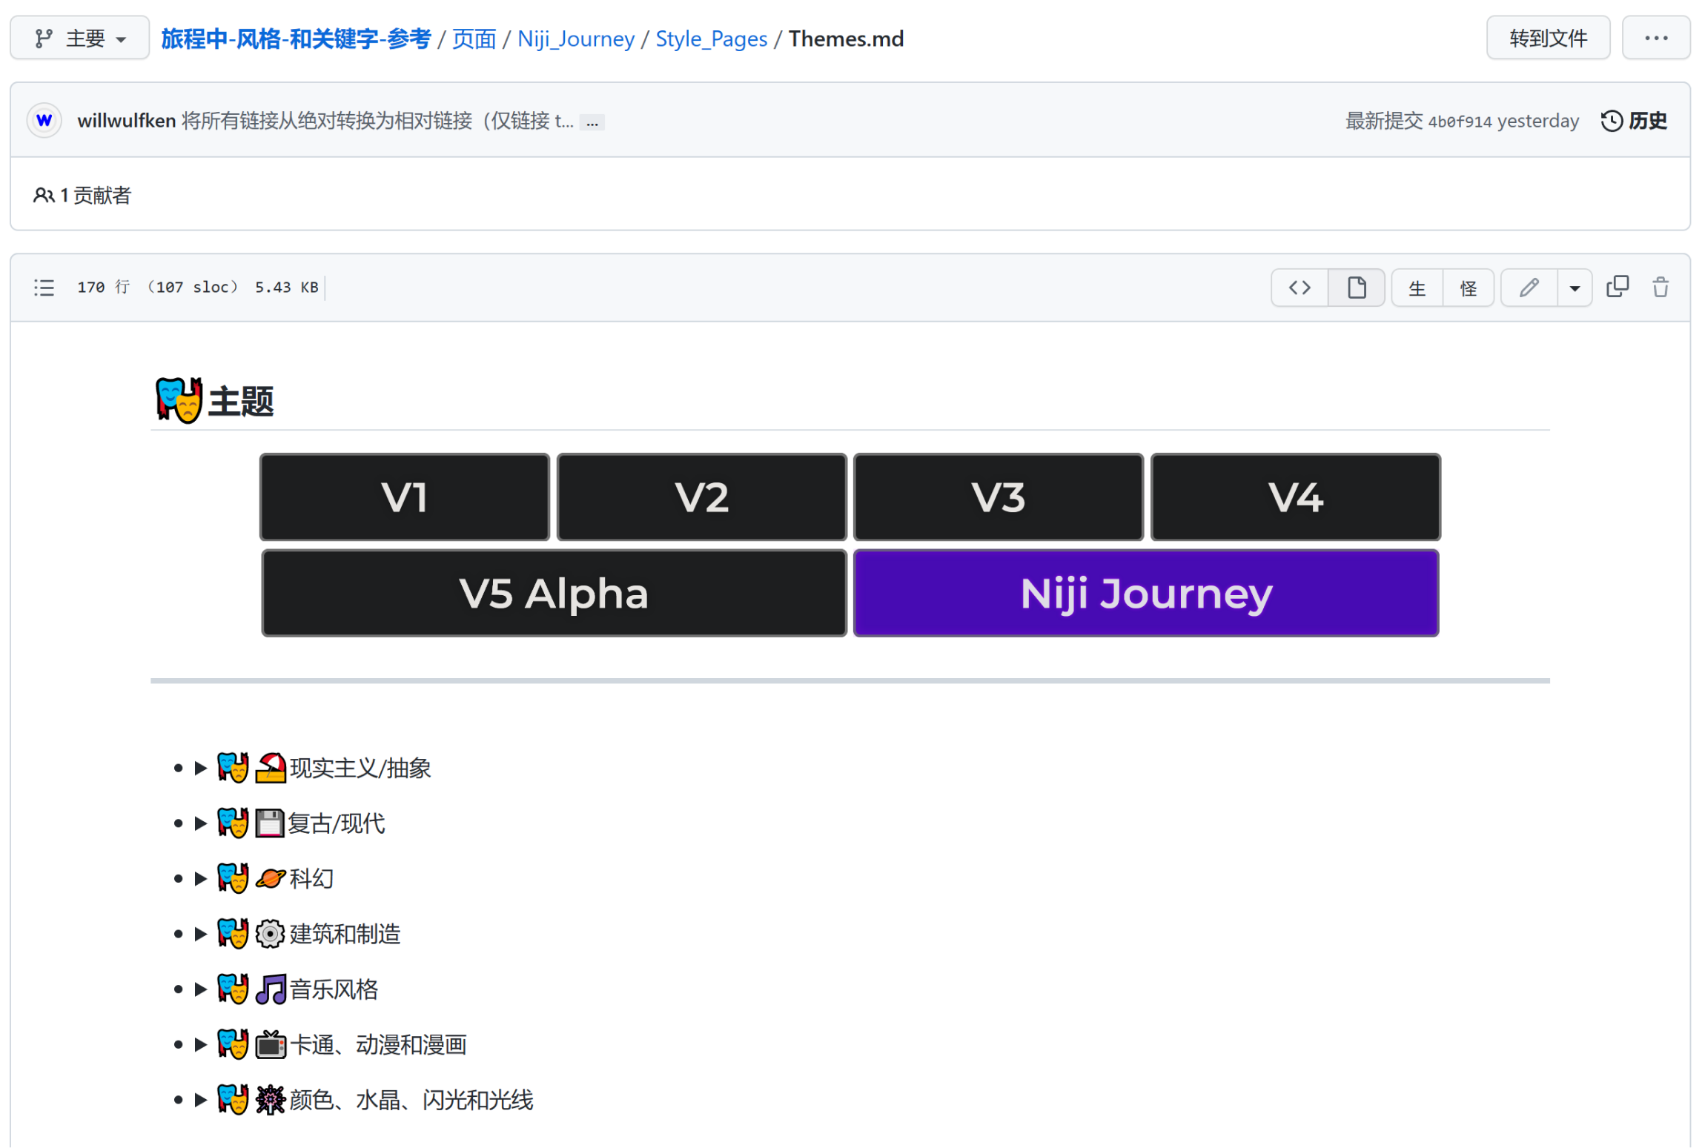Expand the 复古/现代 section
This screenshot has height=1148, width=1705.
pyautogui.click(x=200, y=823)
